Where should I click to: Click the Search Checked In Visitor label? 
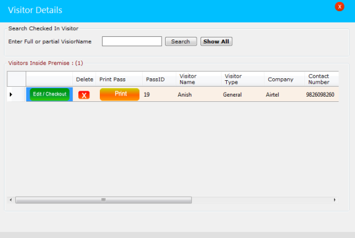coord(43,28)
